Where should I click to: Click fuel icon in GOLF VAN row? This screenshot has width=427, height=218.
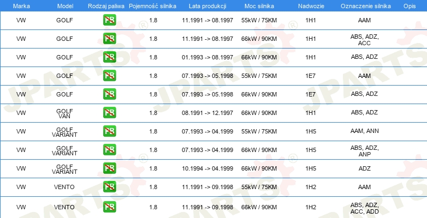coord(109,112)
